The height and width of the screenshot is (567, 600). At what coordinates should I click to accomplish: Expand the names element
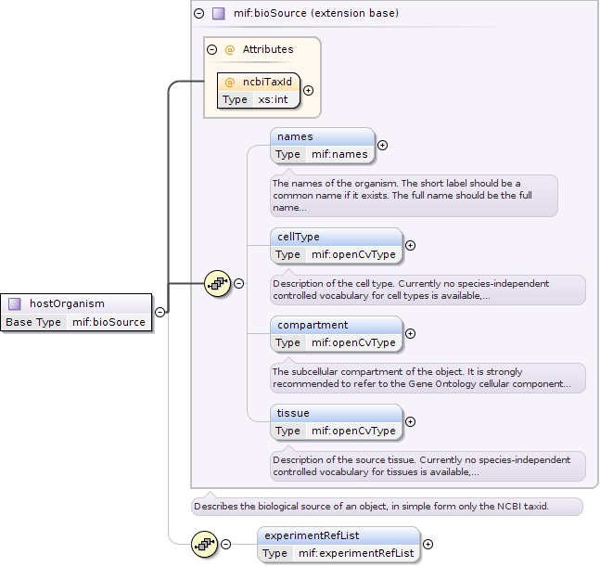point(382,146)
